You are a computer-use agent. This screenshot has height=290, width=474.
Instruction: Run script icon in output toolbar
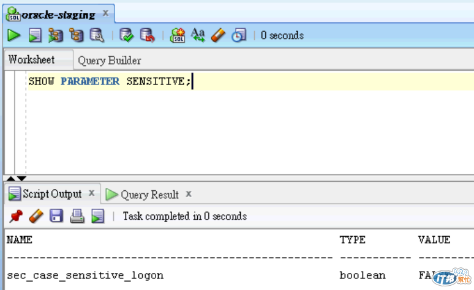[x=97, y=217]
